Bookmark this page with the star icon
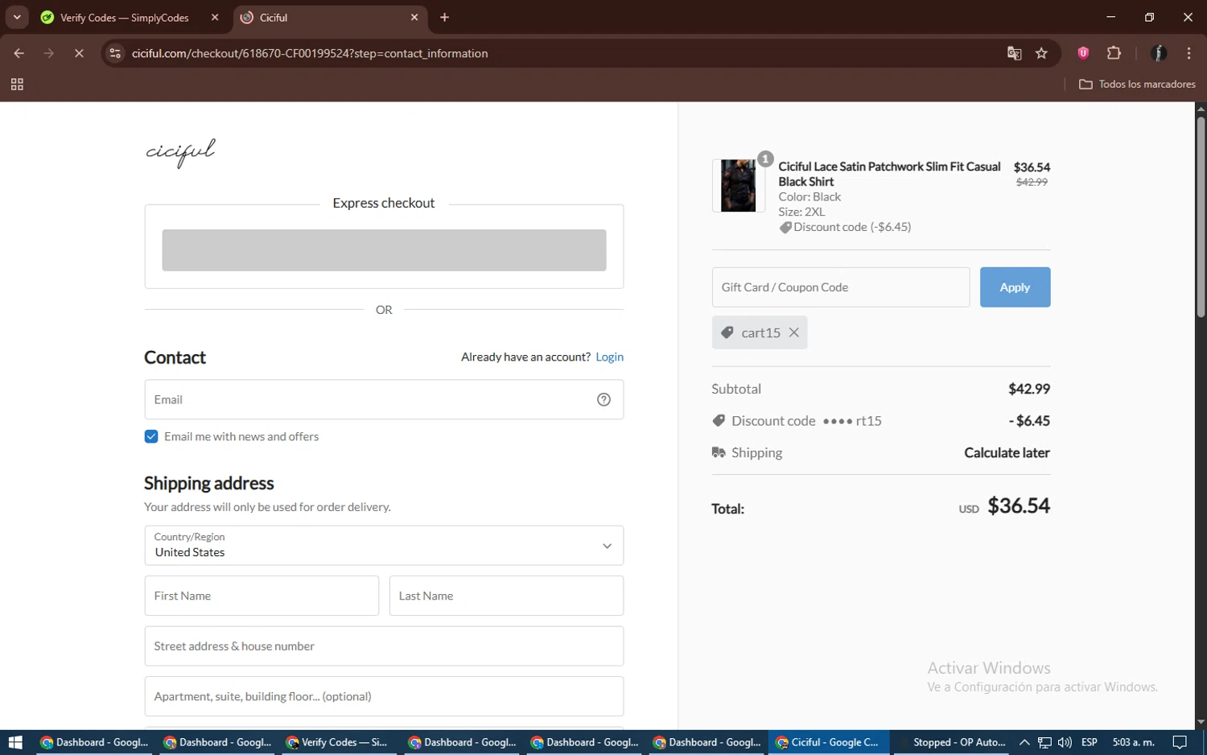 [1041, 53]
